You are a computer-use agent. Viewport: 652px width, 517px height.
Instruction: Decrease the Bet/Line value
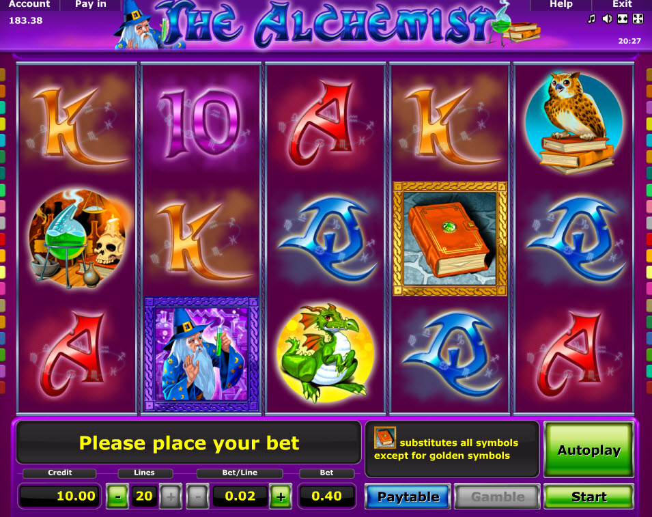pos(197,497)
